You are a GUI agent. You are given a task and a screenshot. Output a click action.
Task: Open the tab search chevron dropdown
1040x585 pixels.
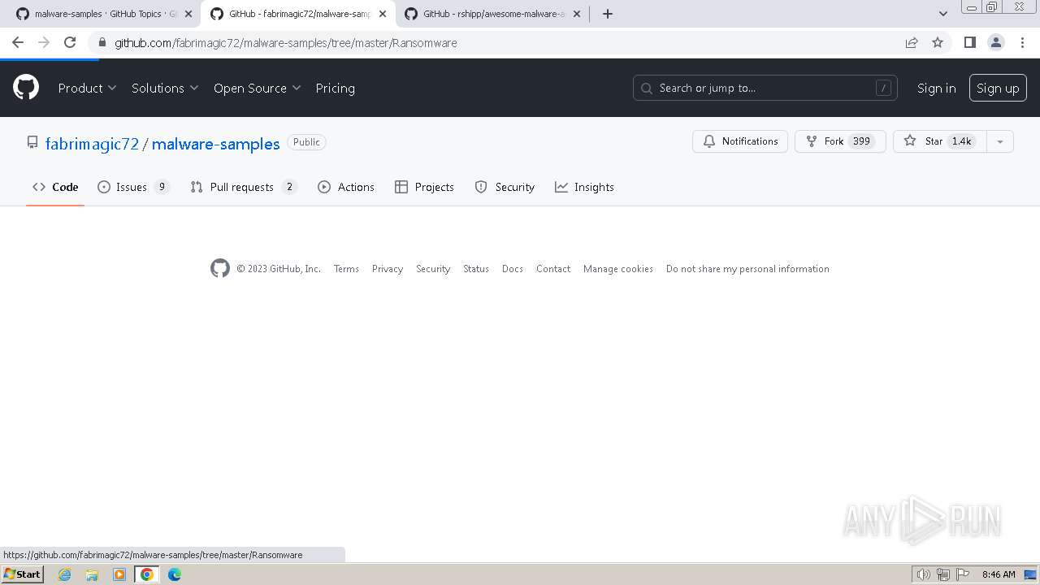pyautogui.click(x=943, y=14)
